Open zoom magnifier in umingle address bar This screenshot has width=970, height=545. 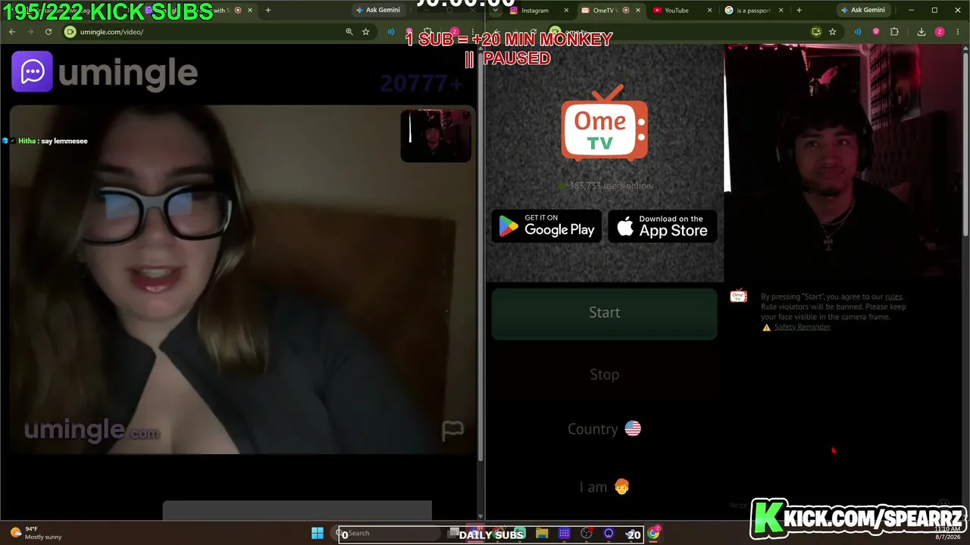tap(349, 32)
